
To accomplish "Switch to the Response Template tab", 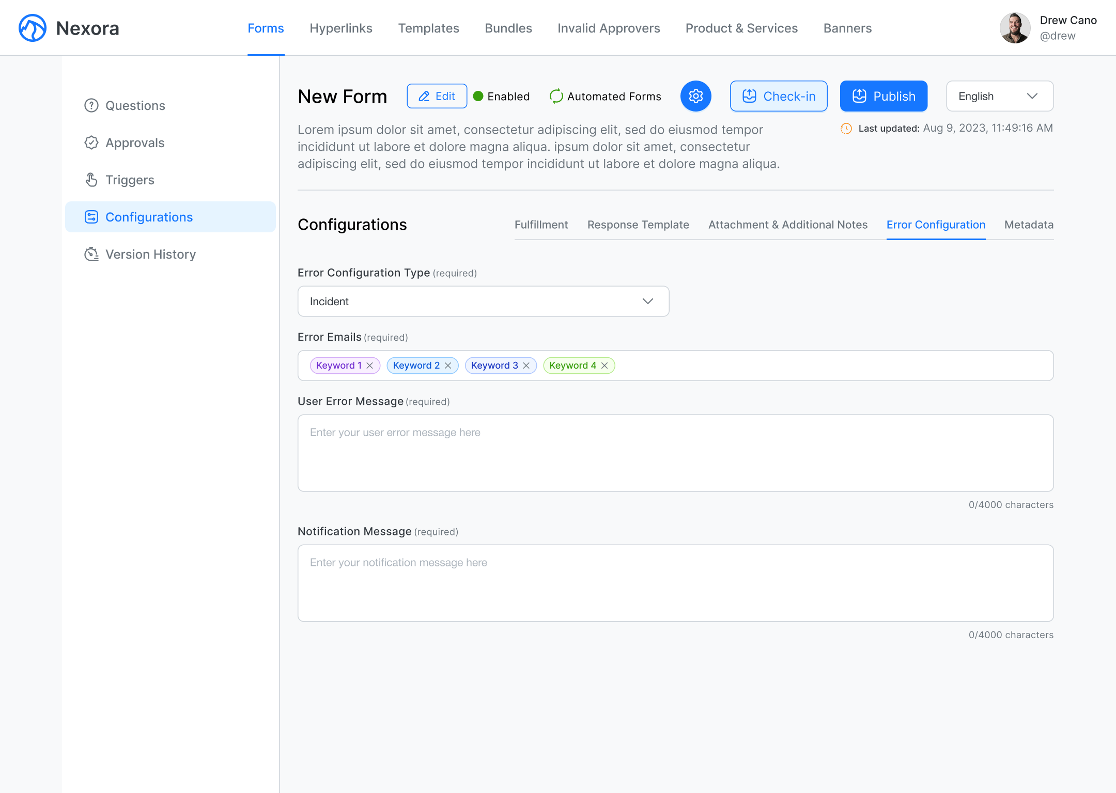I will [x=638, y=225].
